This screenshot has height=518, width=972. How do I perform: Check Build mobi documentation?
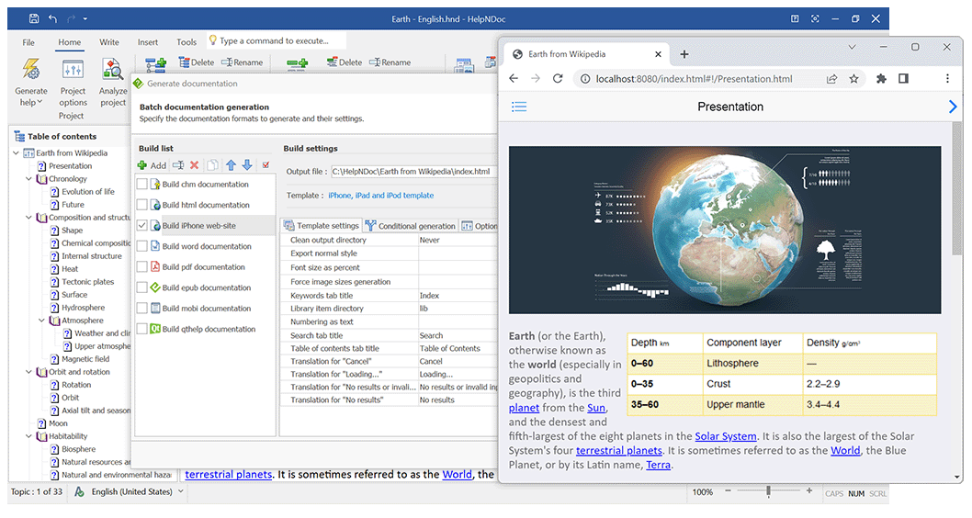142,308
